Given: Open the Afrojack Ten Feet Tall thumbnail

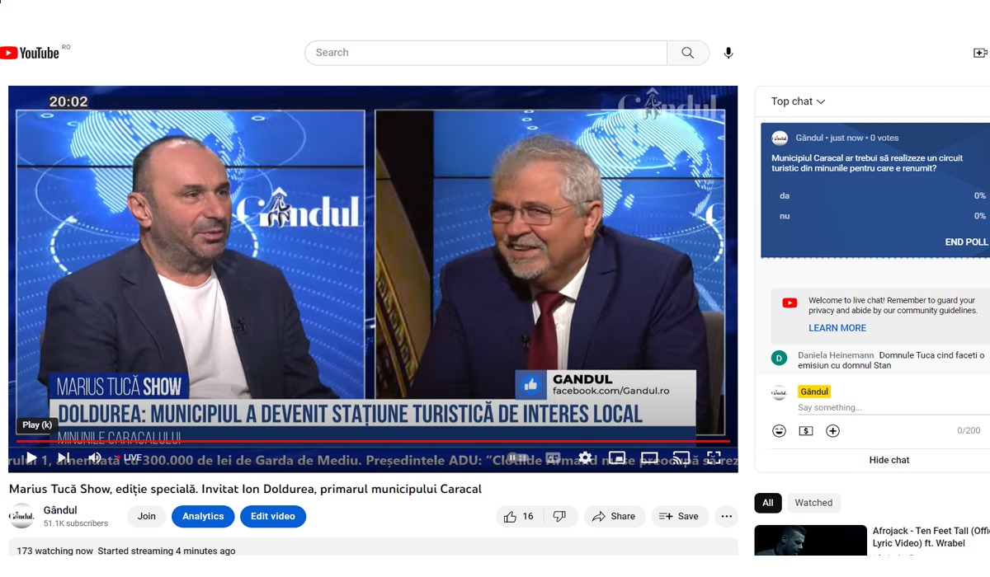Looking at the screenshot, I should (810, 540).
